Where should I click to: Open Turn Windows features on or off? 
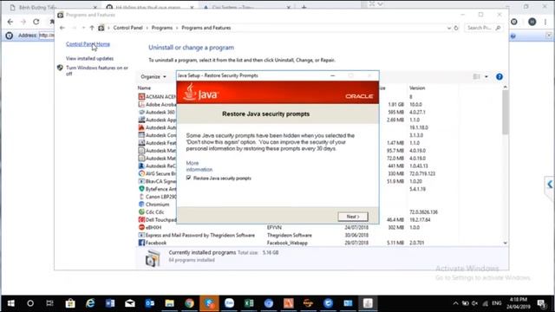tap(97, 71)
